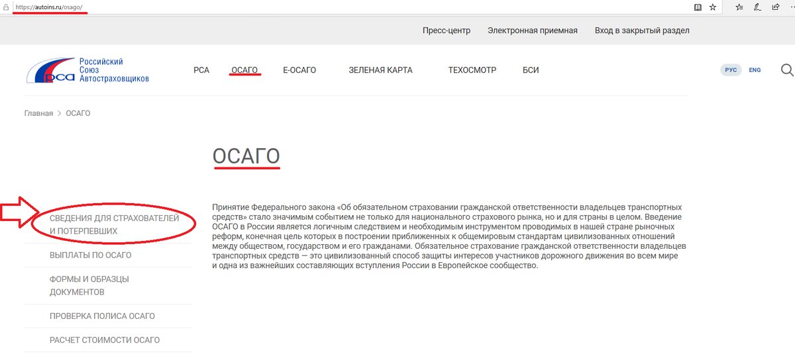This screenshot has width=795, height=354.
Task: Open Сведения для страхователей и потерпевших
Action: 114,225
